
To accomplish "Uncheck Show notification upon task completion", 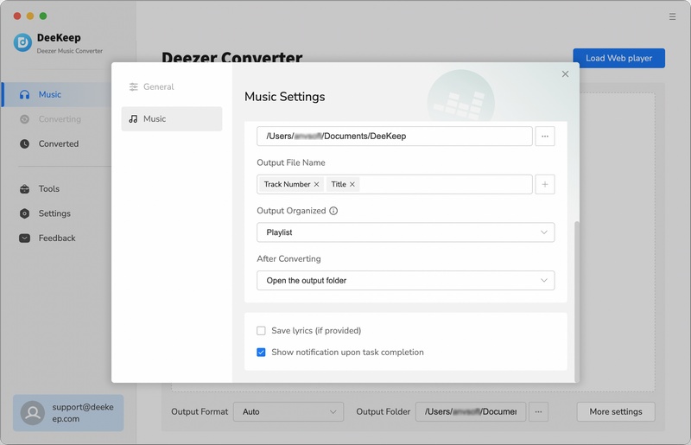I will pyautogui.click(x=262, y=353).
